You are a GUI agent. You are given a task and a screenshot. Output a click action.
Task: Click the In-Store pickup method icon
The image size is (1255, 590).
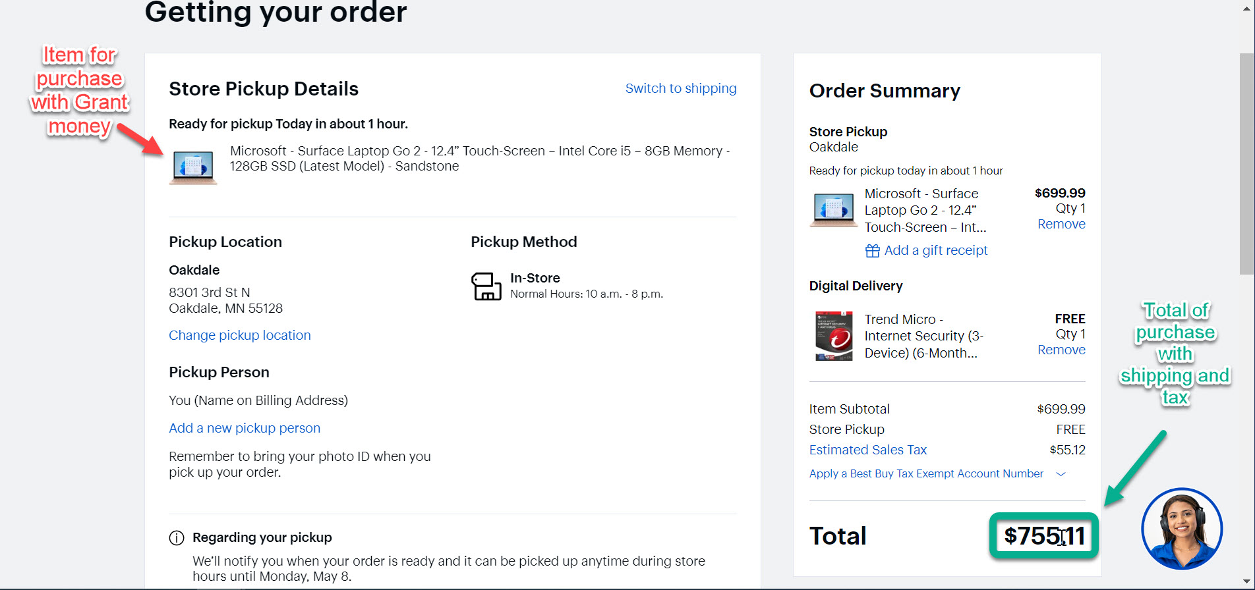coord(486,286)
